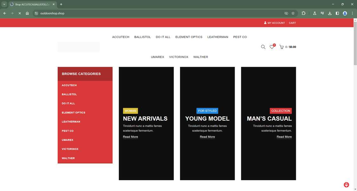The height and width of the screenshot is (191, 357).
Task: Open the Chrome profile avatar
Action: (345, 13)
